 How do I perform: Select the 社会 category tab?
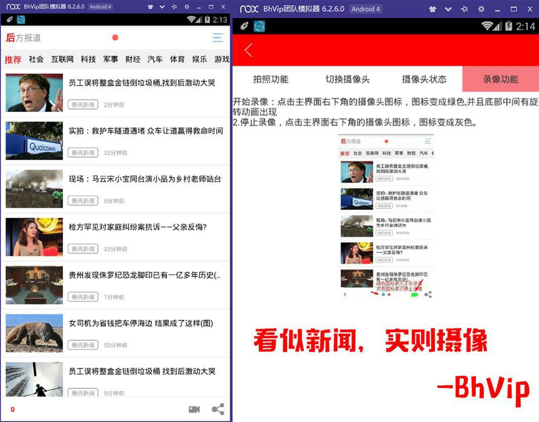pyautogui.click(x=36, y=59)
